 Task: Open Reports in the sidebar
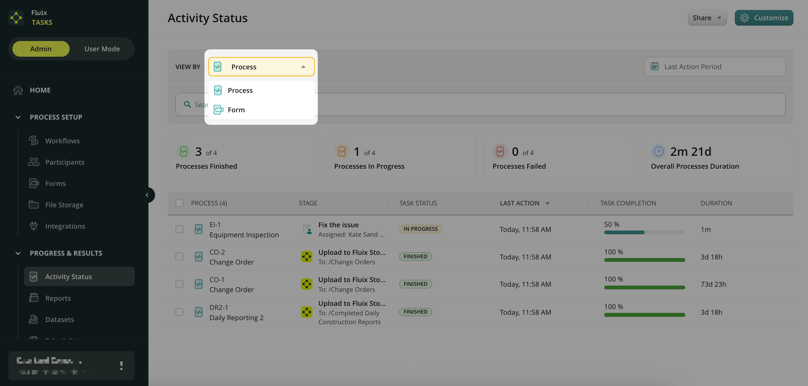pyautogui.click(x=58, y=298)
